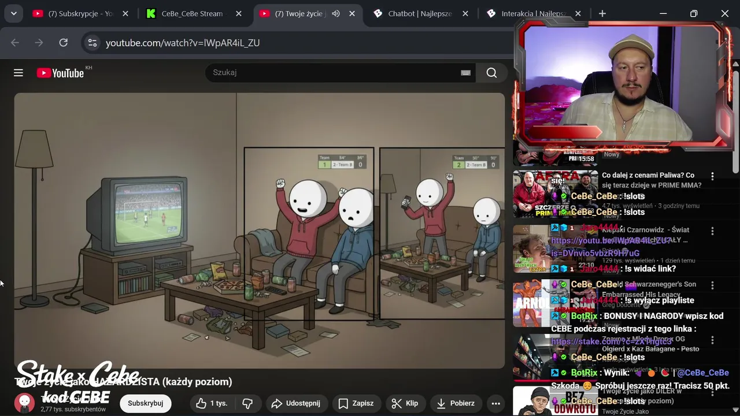Mute the tab using its speaker icon

point(336,13)
